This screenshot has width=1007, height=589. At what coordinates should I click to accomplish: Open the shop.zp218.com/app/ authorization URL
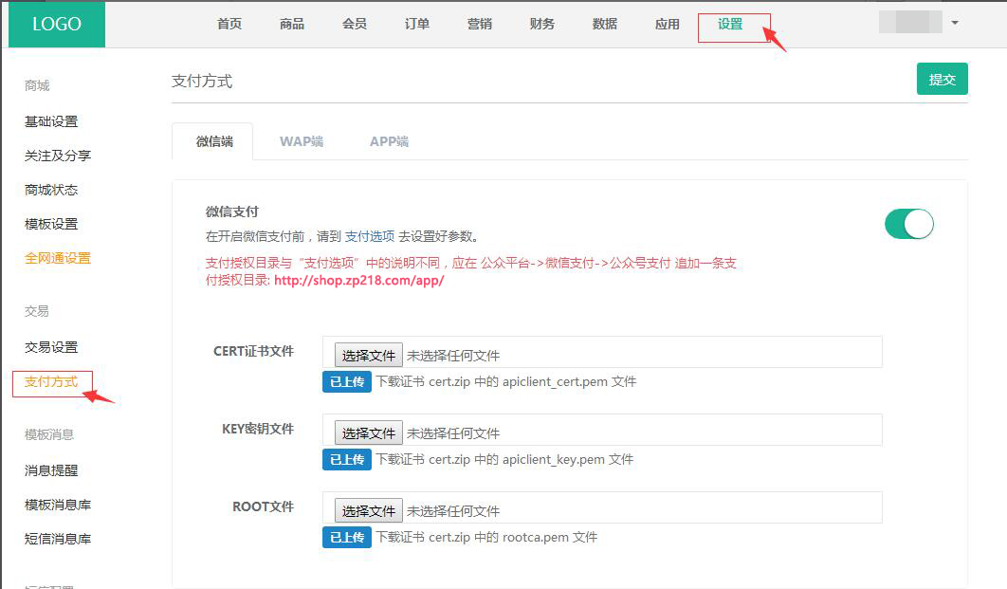click(358, 281)
